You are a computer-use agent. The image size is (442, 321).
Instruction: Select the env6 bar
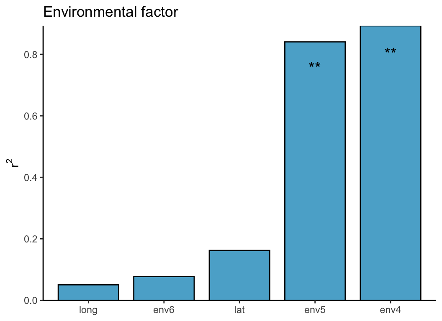pyautogui.click(x=164, y=288)
